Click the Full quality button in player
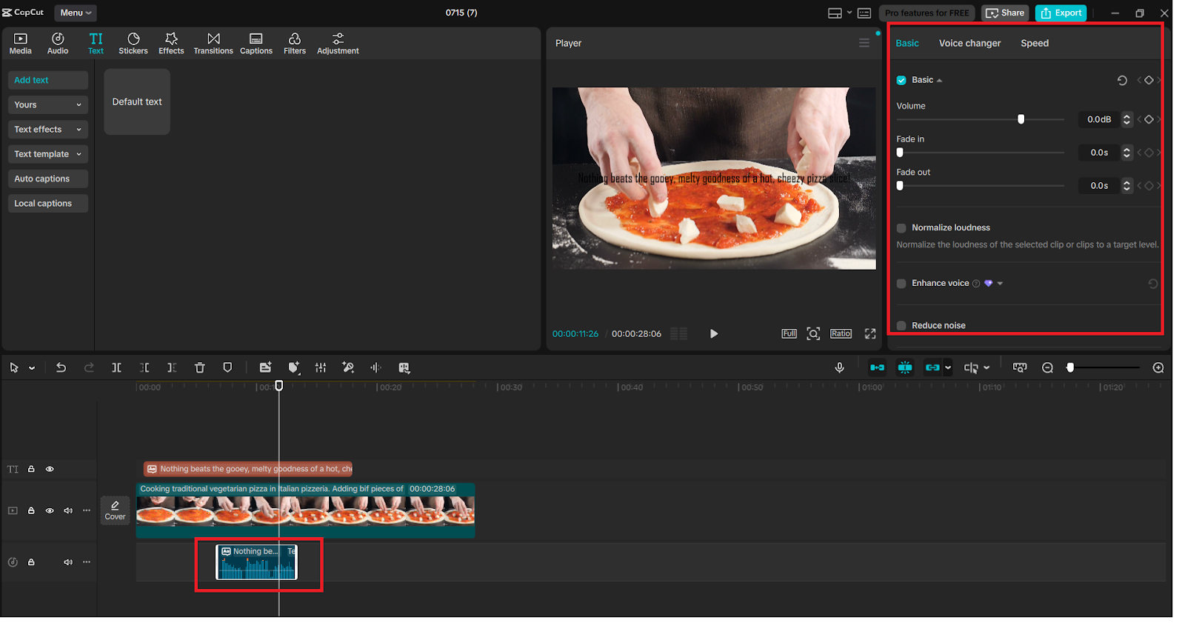Image resolution: width=1185 pixels, height=626 pixels. point(790,333)
